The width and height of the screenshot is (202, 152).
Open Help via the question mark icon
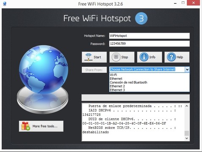click(171, 57)
